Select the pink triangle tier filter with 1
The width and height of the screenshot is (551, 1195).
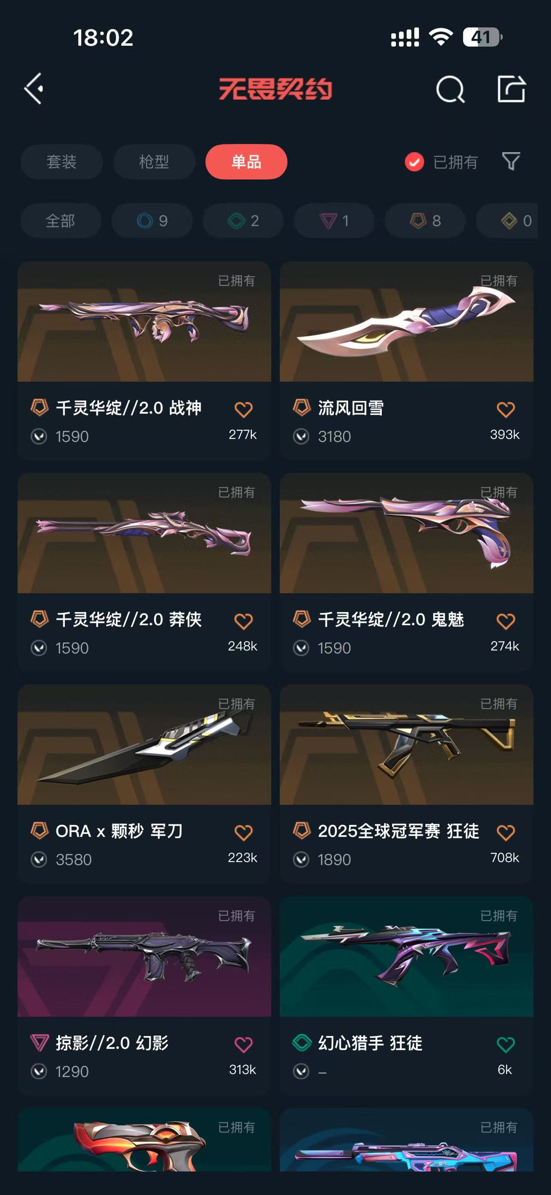point(334,221)
